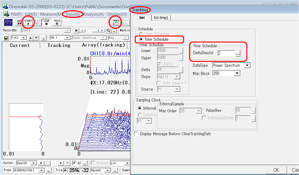
Task: Select the Time Schedule radio button
Action: click(x=141, y=39)
